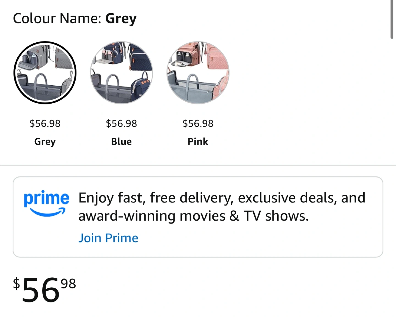Open the Join Prime link
The width and height of the screenshot is (396, 319).
coord(108,238)
